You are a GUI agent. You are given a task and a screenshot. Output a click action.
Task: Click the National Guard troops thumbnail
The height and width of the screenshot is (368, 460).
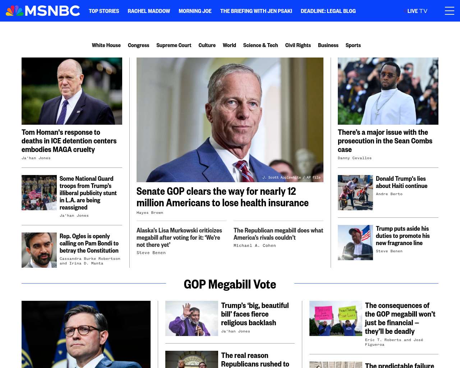[x=39, y=193]
